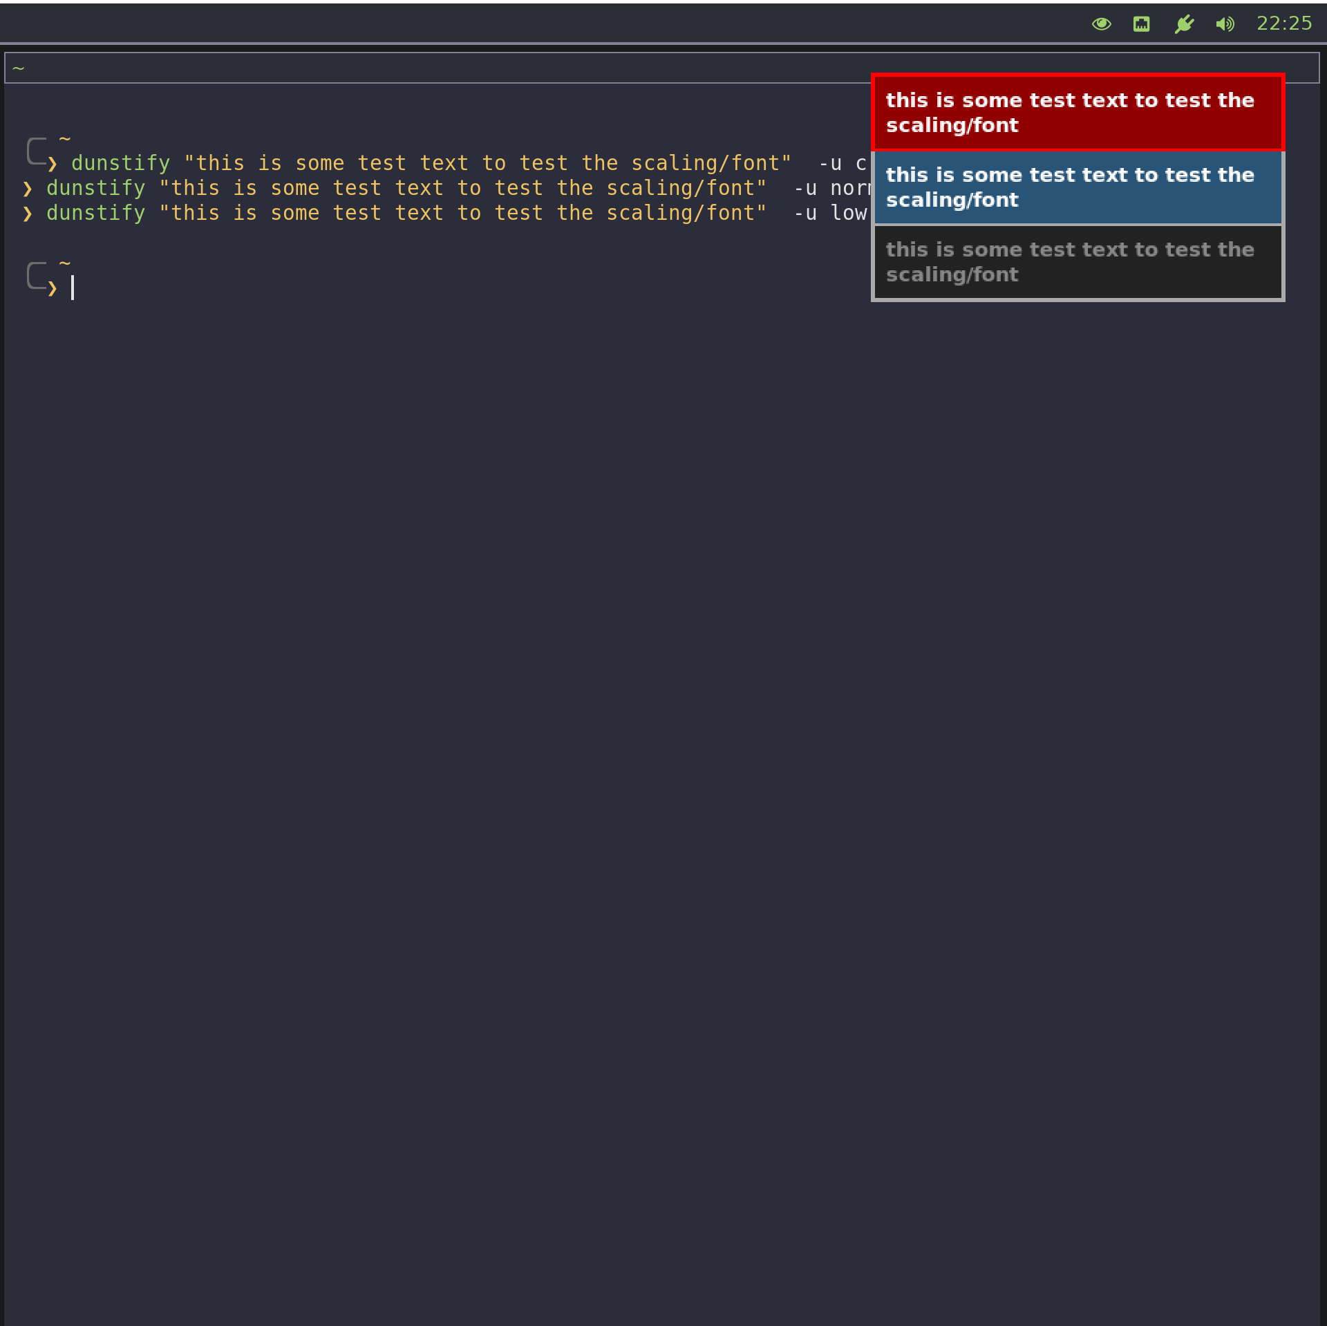The width and height of the screenshot is (1327, 1326).
Task: Click the gray bracket icon beside the current prompt
Action: pos(36,275)
